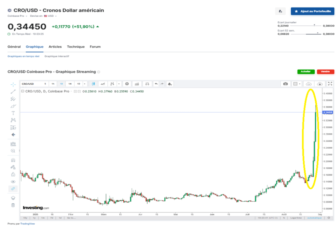Open the Articles tab
The image size is (336, 229).
coord(55,47)
